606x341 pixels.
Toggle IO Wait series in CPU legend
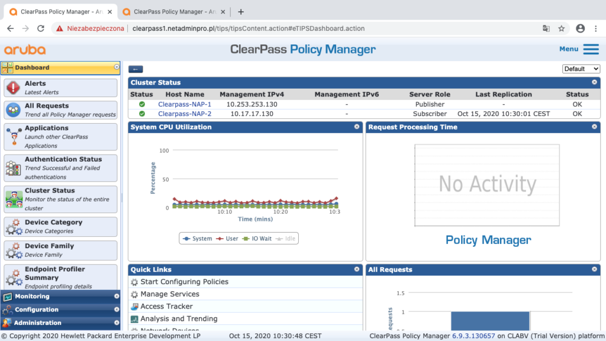[257, 239]
